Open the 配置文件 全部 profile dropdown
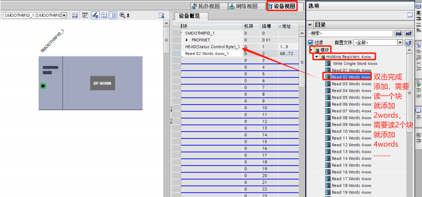Image resolution: width=422 pixels, height=197 pixels. (x=400, y=43)
